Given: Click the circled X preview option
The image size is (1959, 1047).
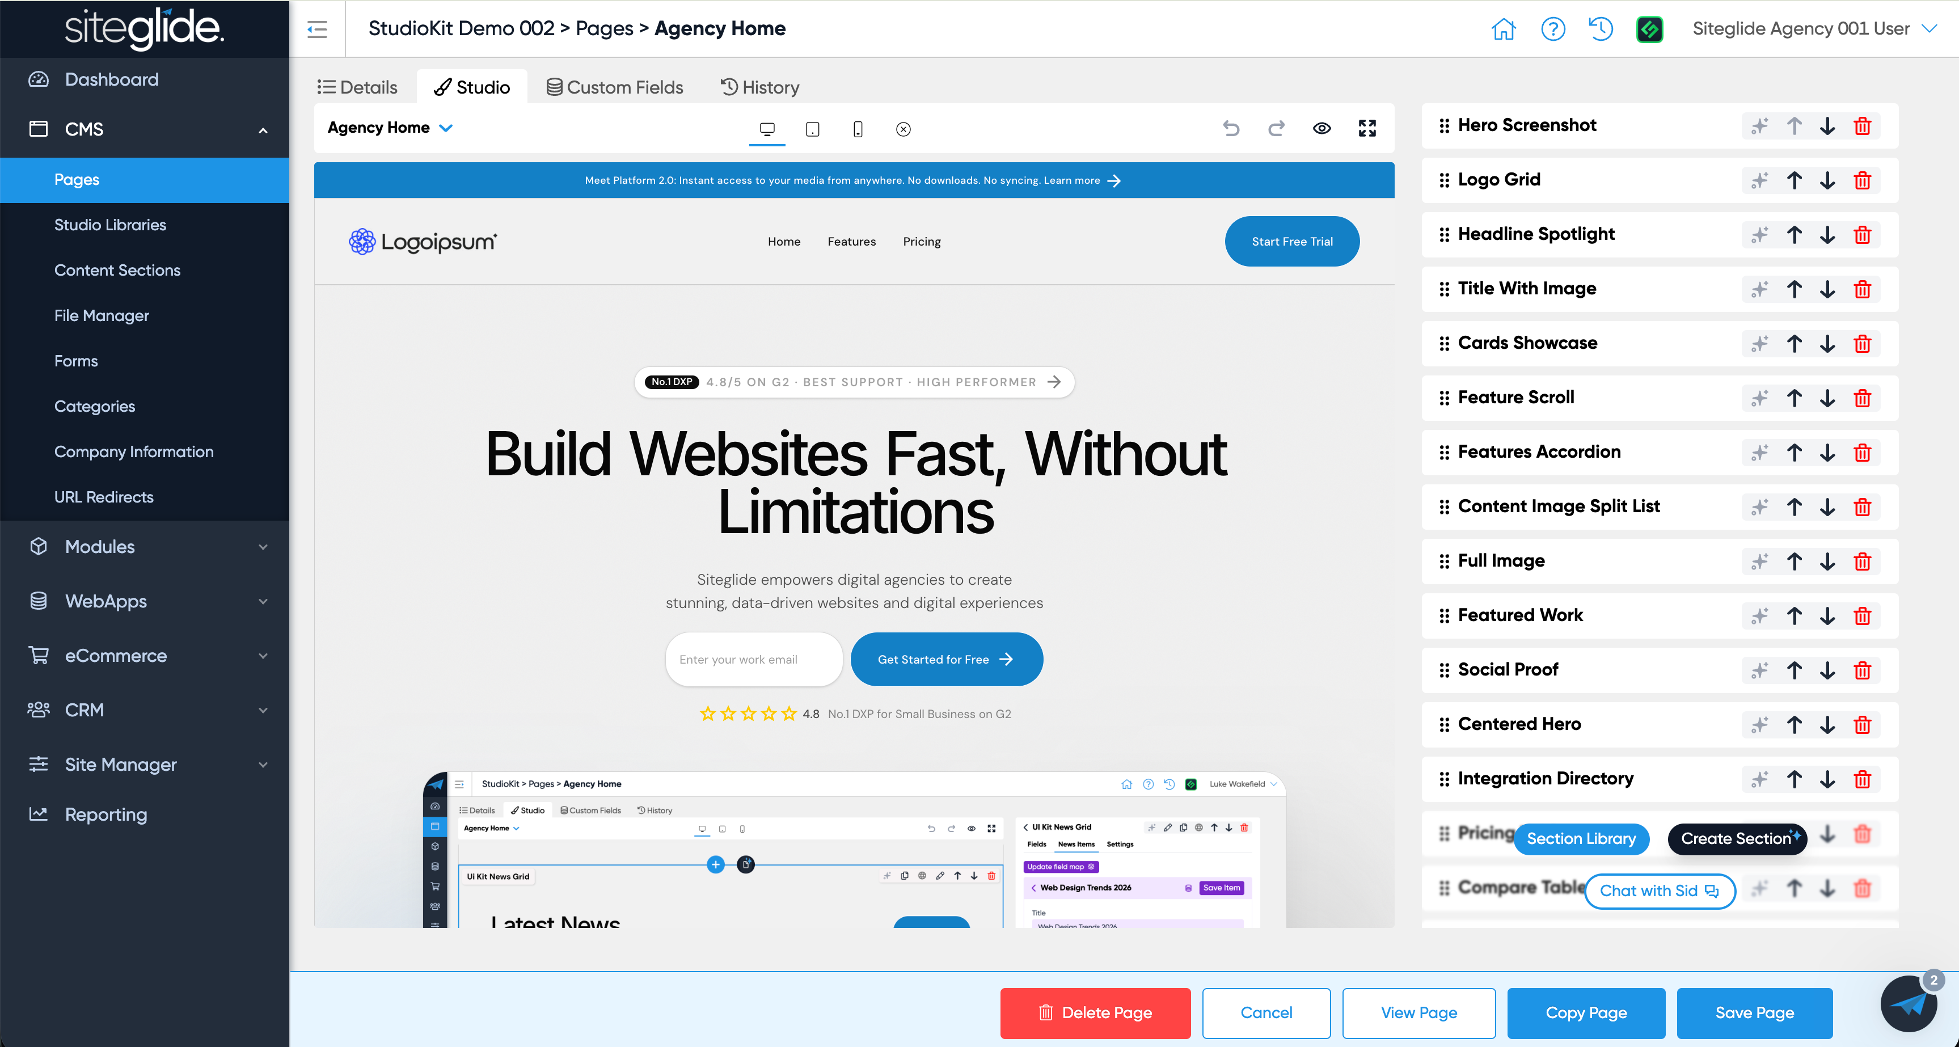Looking at the screenshot, I should point(903,129).
